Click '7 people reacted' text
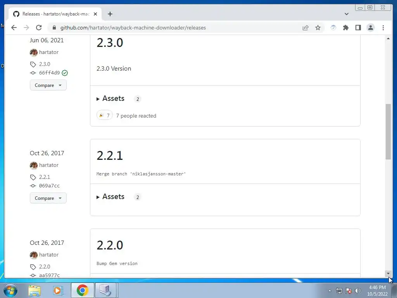The width and height of the screenshot is (397, 298). [x=136, y=116]
